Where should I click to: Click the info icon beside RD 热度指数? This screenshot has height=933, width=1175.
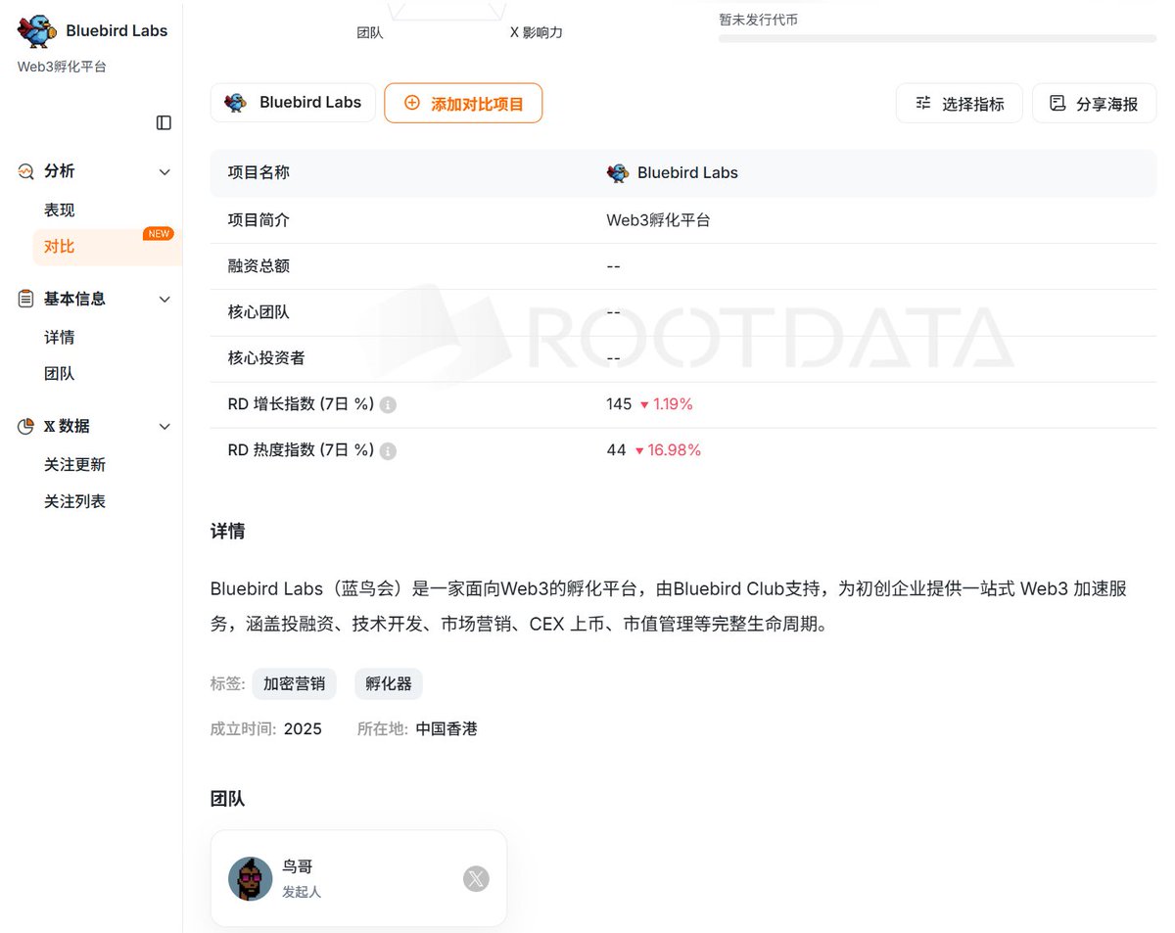click(x=388, y=450)
